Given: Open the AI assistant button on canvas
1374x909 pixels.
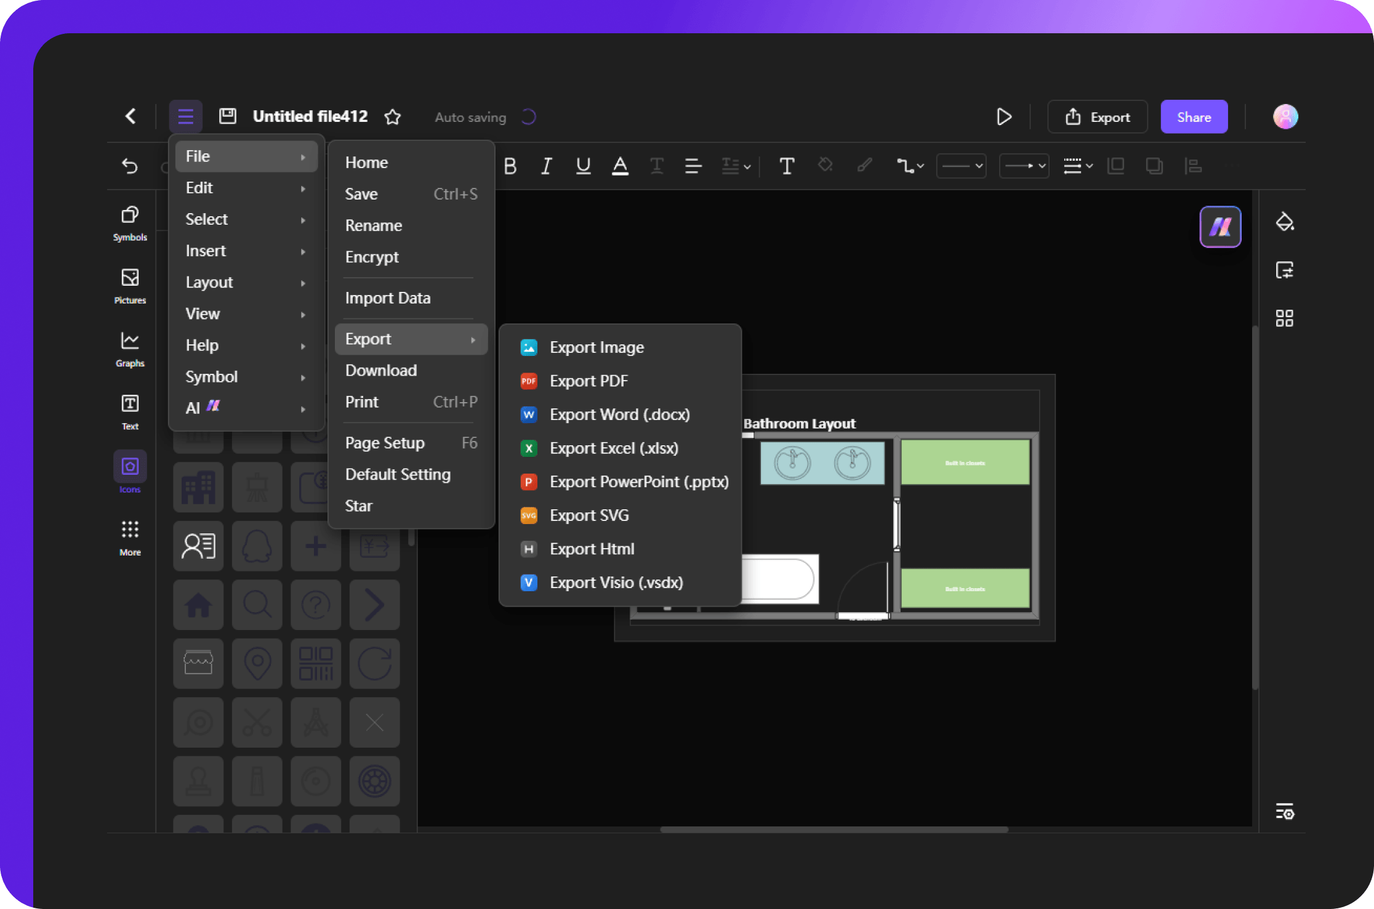Looking at the screenshot, I should point(1221,227).
